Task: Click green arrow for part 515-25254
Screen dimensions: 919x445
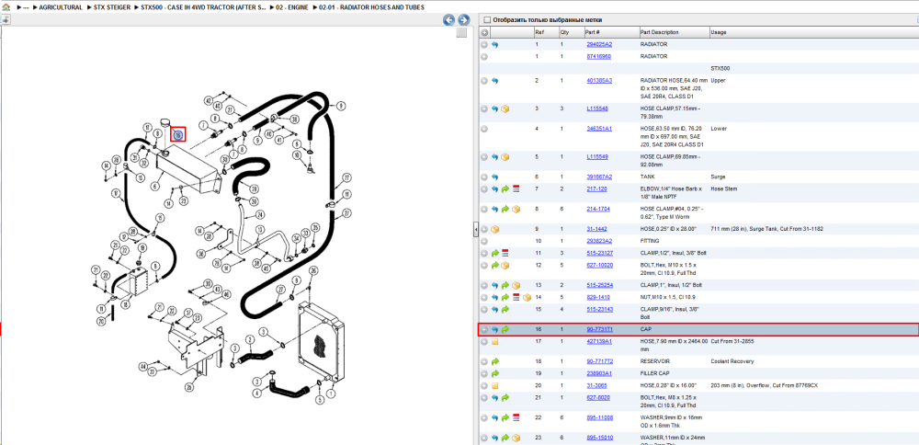Action: (x=505, y=286)
